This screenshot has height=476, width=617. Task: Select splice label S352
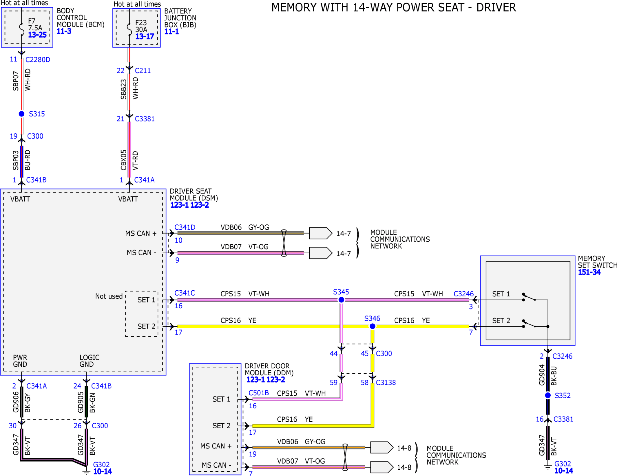coord(563,396)
